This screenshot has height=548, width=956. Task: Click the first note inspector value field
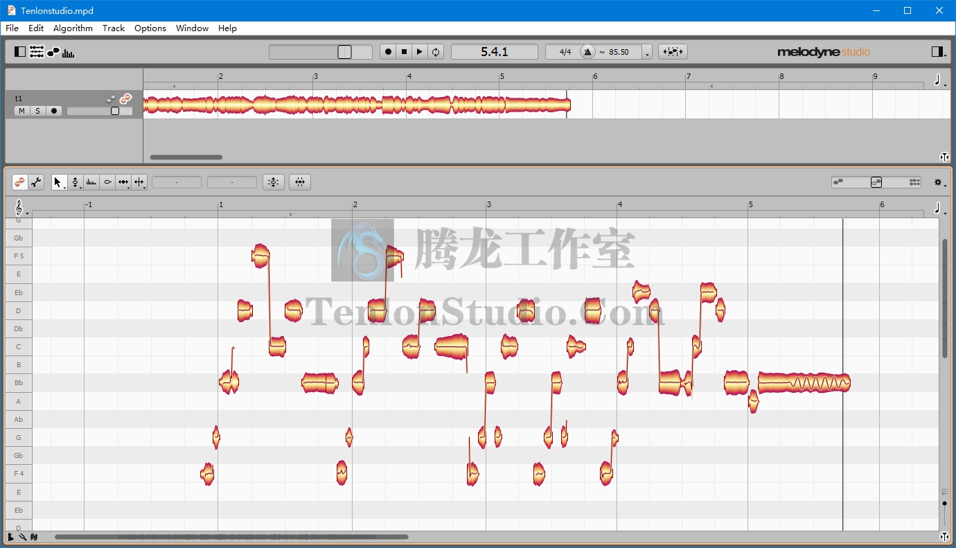coord(177,182)
